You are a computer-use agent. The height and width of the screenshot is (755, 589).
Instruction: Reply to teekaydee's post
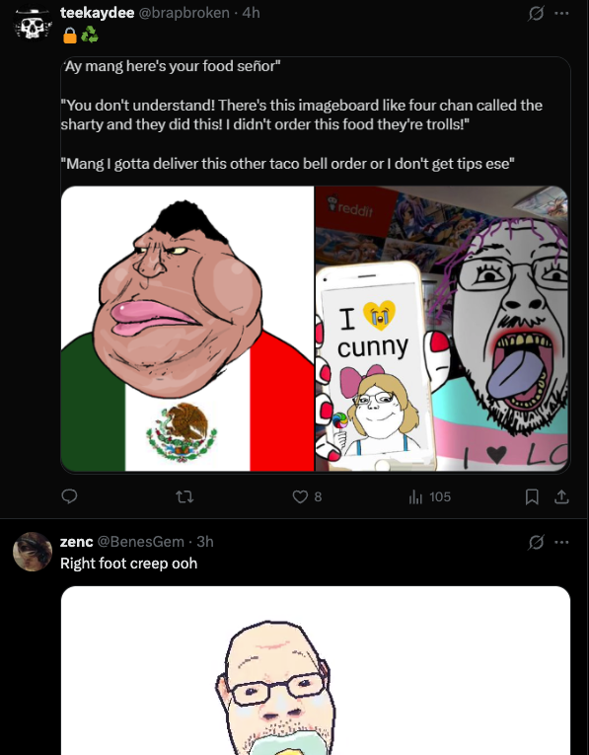(70, 496)
